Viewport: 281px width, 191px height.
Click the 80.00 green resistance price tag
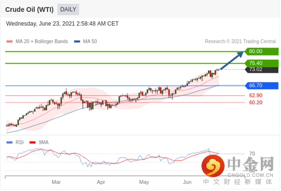pos(261,51)
